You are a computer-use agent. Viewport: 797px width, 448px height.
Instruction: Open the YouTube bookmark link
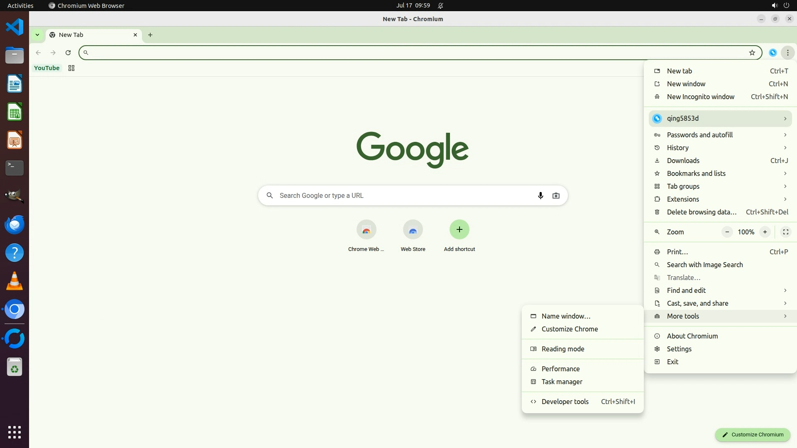click(x=46, y=68)
